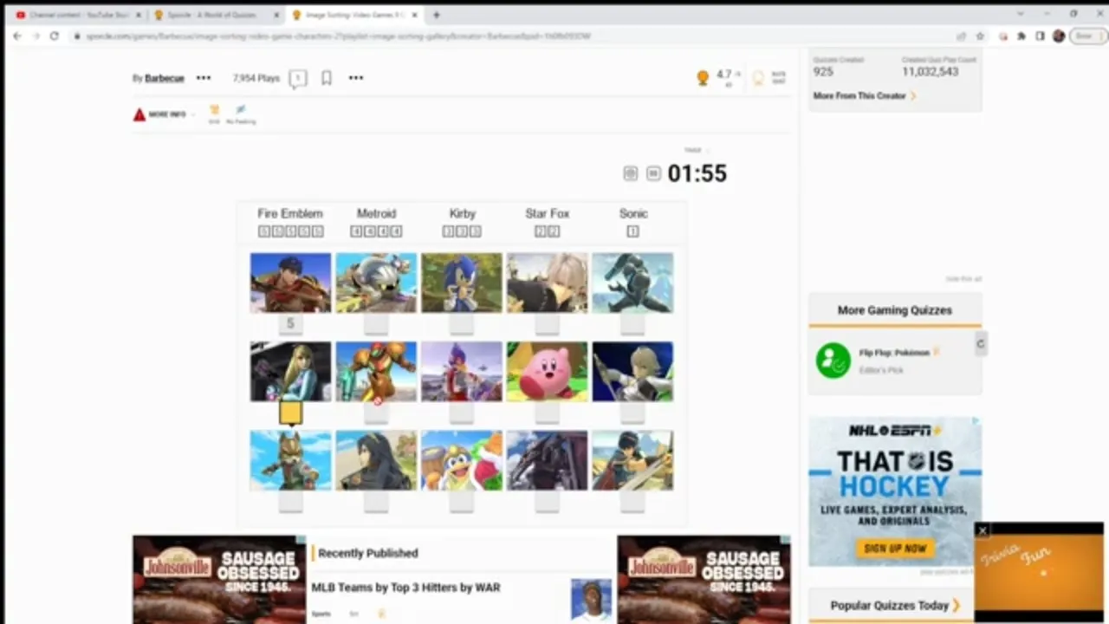This screenshot has width=1109, height=624.
Task: Click the Popular Quizzes Today arrow
Action: pos(957,605)
